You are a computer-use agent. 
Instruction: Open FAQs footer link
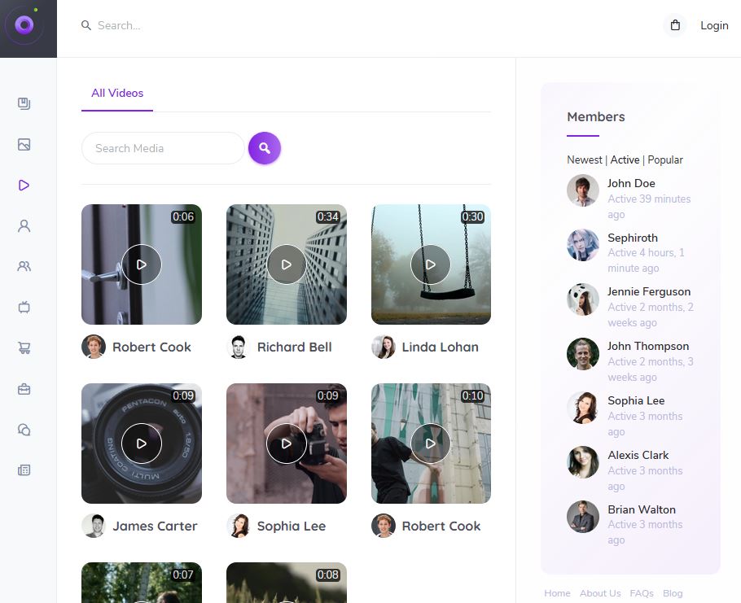pyautogui.click(x=642, y=593)
